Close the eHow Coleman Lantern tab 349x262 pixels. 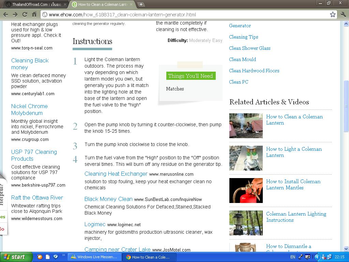pyautogui.click(x=131, y=4)
